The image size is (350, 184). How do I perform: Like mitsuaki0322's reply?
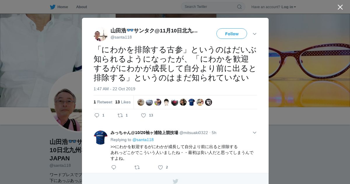pyautogui.click(x=160, y=167)
